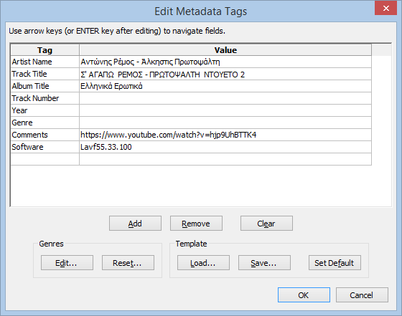Click Set Default button

tap(335, 262)
